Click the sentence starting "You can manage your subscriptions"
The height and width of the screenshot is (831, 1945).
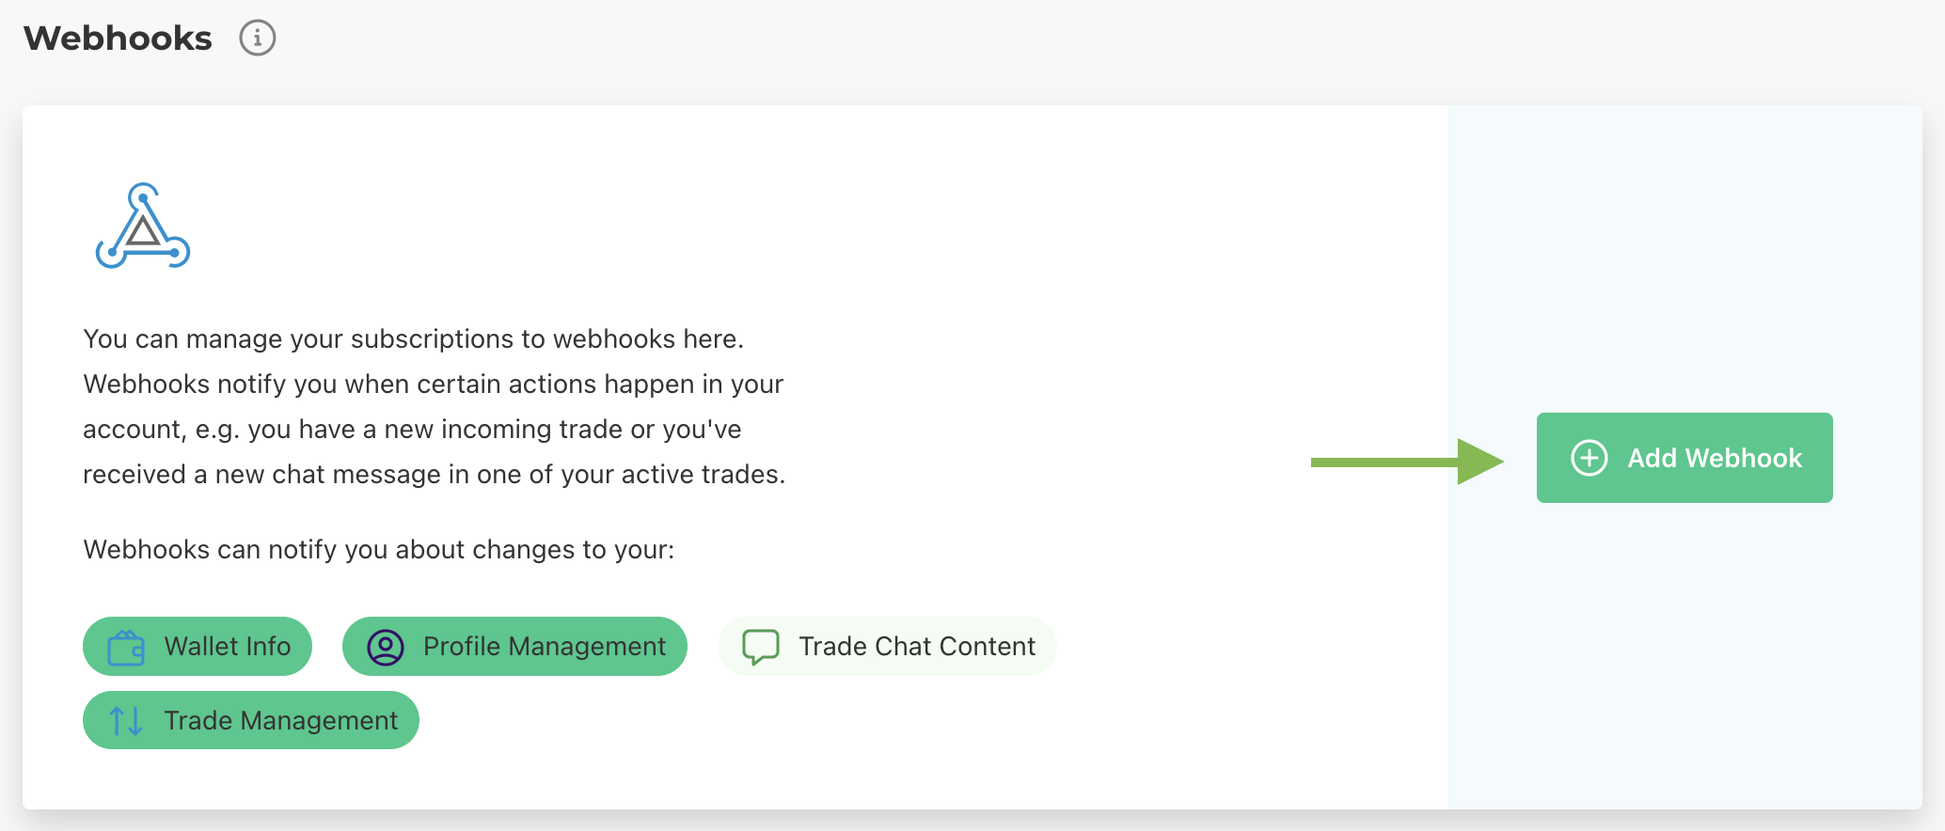click(x=413, y=339)
